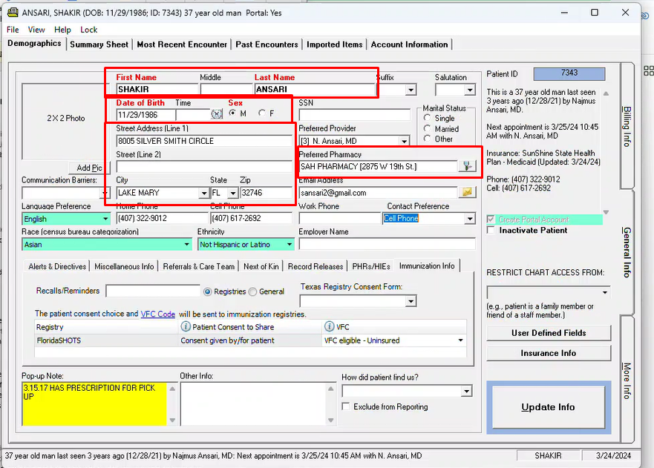
Task: Click the blue Patient ID field
Action: [x=569, y=73]
